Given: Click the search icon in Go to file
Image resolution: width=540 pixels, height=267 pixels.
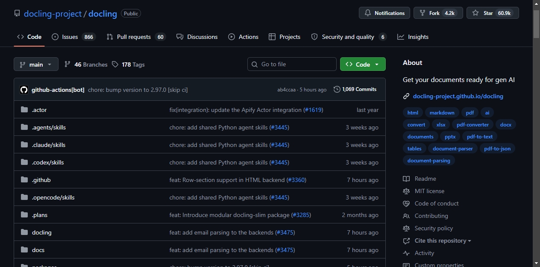Looking at the screenshot, I should 255,64.
